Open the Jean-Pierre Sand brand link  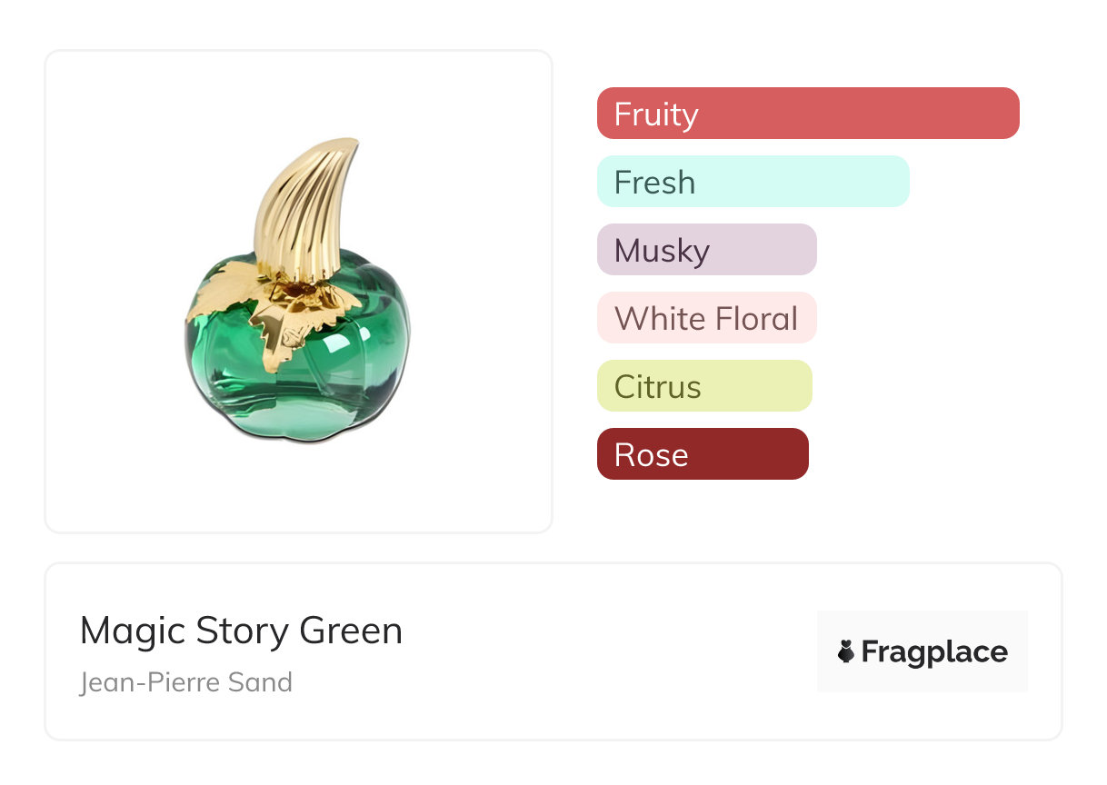[186, 681]
